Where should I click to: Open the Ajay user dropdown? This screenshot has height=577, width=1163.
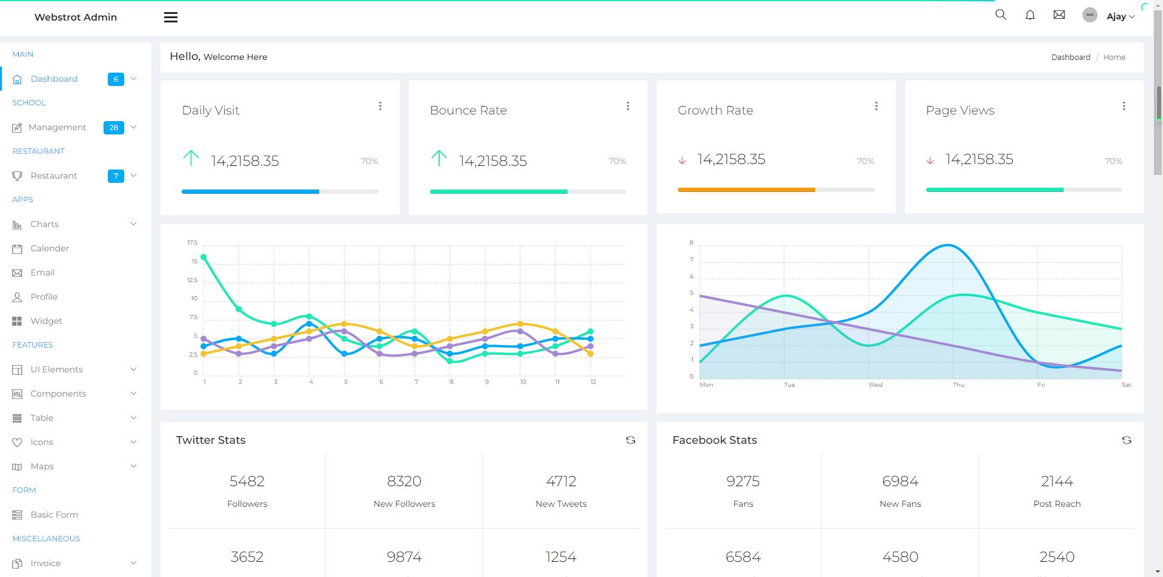tap(1120, 17)
